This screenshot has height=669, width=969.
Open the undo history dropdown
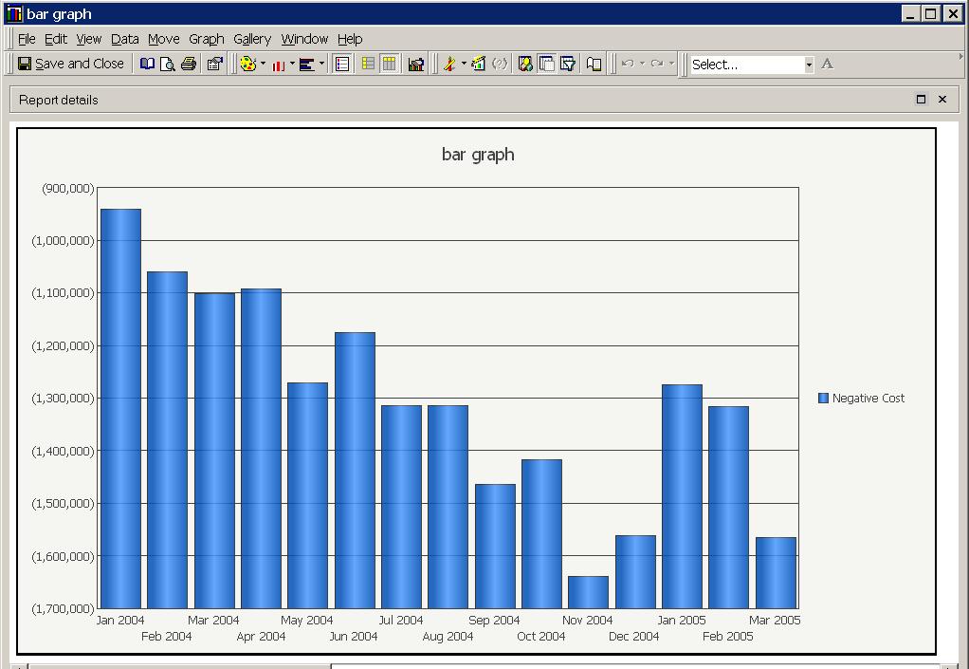(643, 64)
